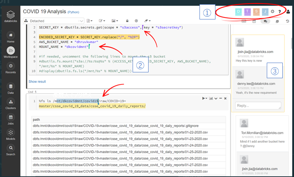Screen dimensions: 294x177
Task: Click the path column header
Action: click(129, 119)
